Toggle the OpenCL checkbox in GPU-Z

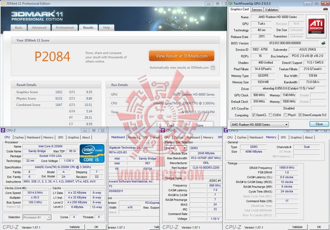(253, 115)
